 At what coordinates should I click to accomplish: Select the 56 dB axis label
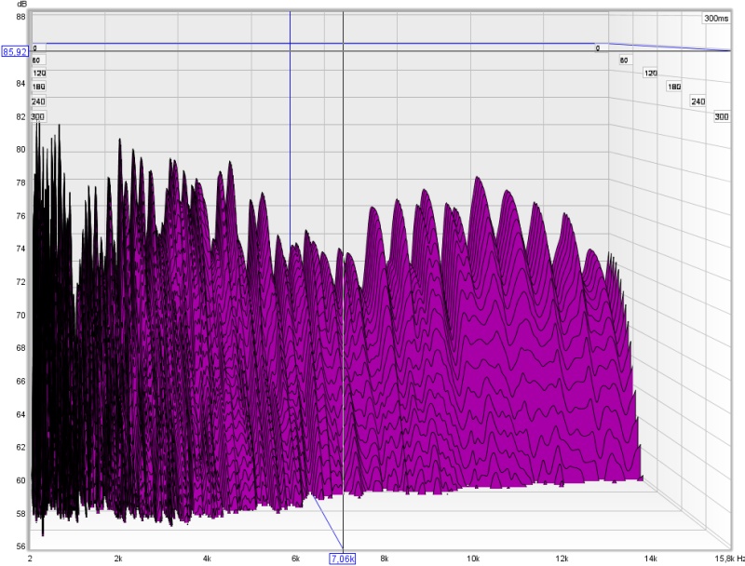20,546
